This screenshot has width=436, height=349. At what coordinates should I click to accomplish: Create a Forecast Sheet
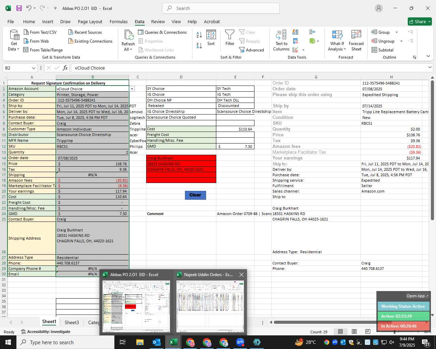pyautogui.click(x=356, y=41)
